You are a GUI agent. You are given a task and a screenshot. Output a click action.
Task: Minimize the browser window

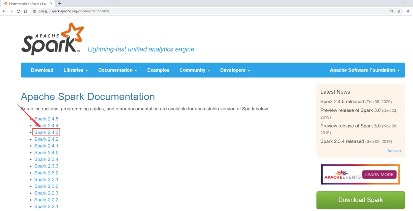point(404,3)
